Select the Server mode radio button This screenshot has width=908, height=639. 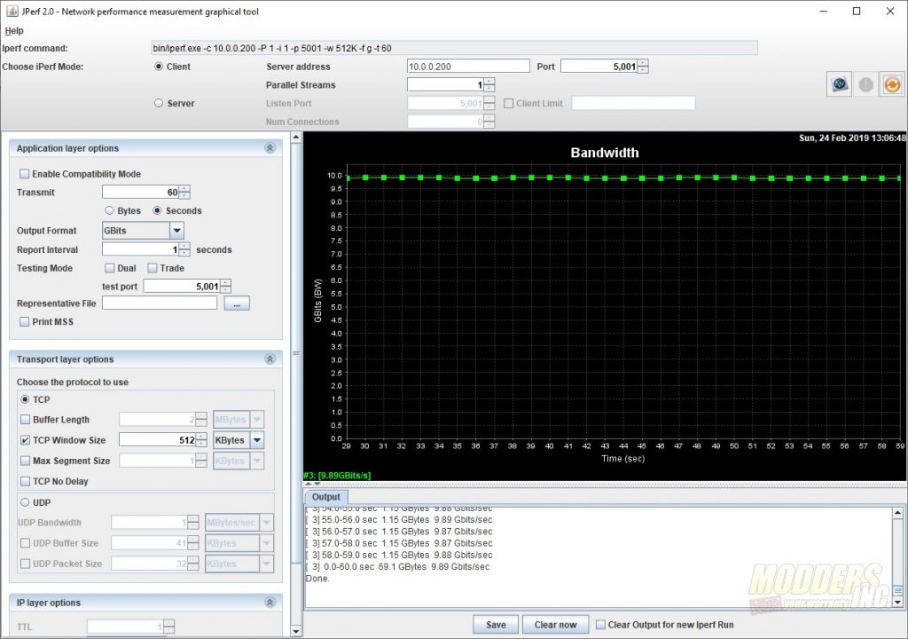[159, 103]
